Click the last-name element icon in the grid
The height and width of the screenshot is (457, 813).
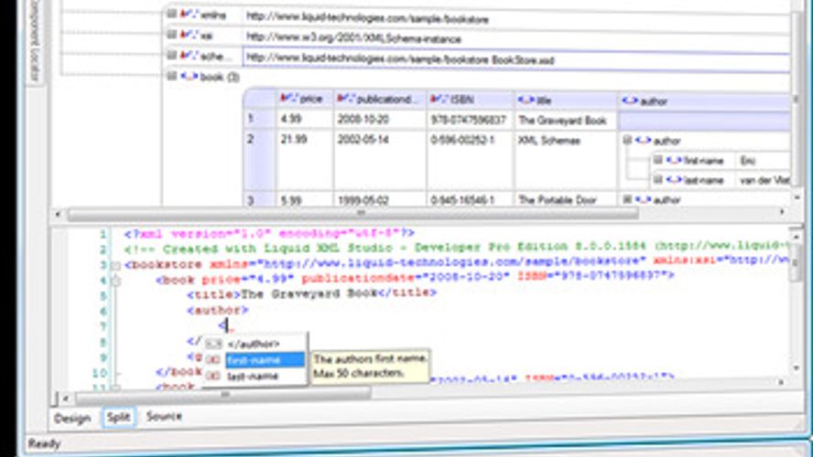tap(674, 179)
